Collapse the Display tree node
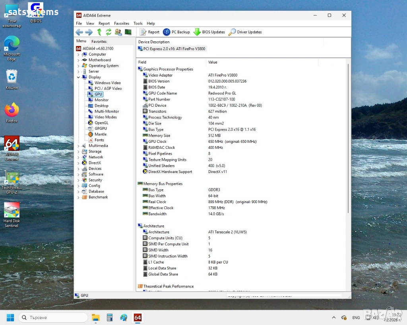Screen dimensions: 407x325 (x=78, y=77)
